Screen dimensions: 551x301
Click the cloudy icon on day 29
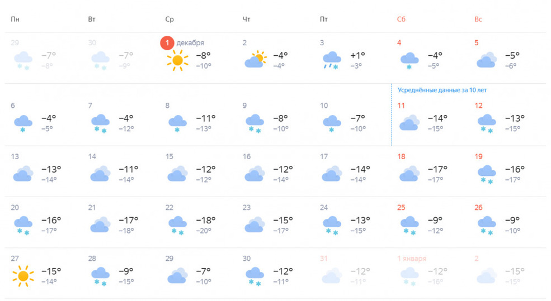[177, 275]
